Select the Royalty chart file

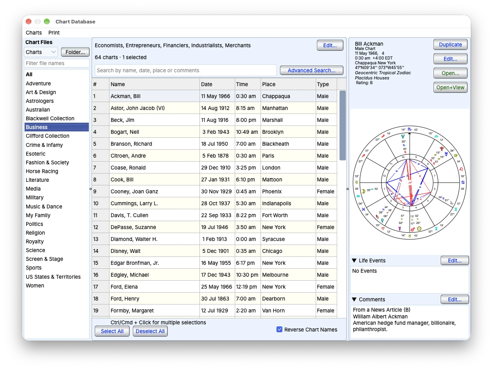coord(57,241)
